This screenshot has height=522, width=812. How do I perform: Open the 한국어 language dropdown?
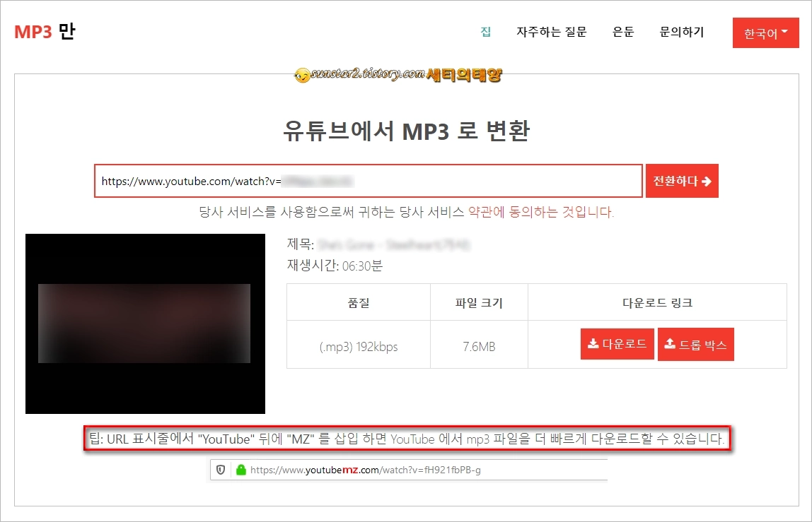tap(765, 32)
